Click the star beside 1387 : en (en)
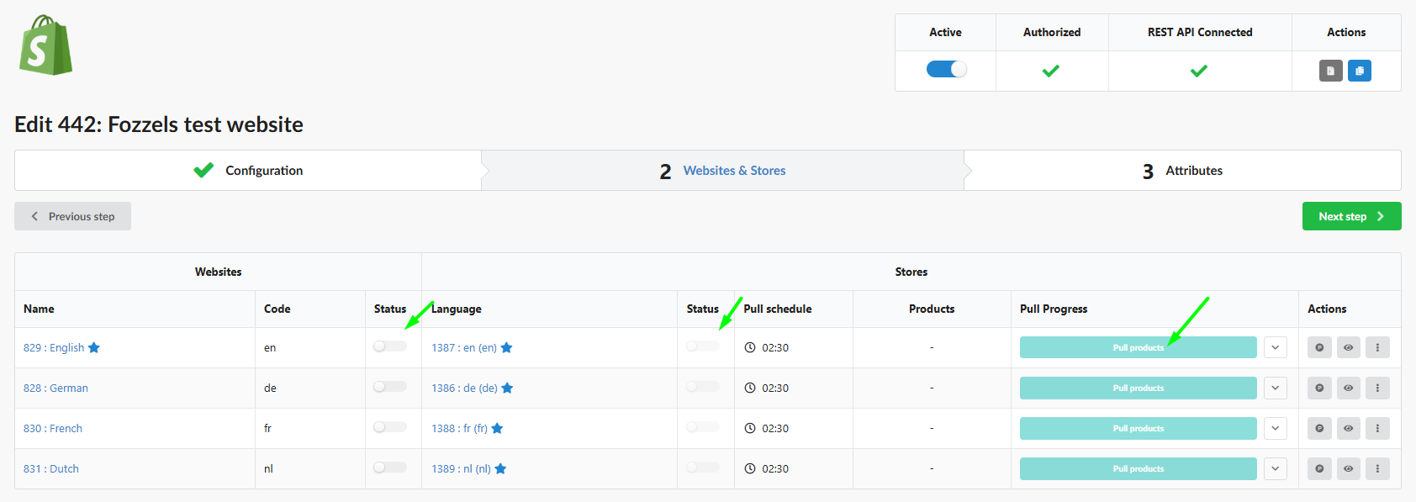The width and height of the screenshot is (1416, 502). pos(506,347)
